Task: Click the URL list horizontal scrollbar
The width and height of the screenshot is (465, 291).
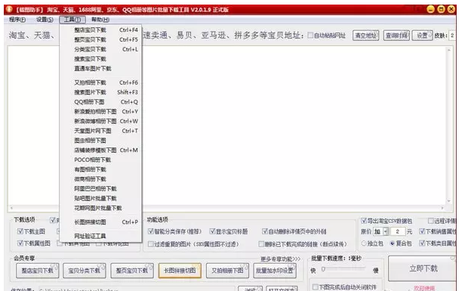Action: 227,208
